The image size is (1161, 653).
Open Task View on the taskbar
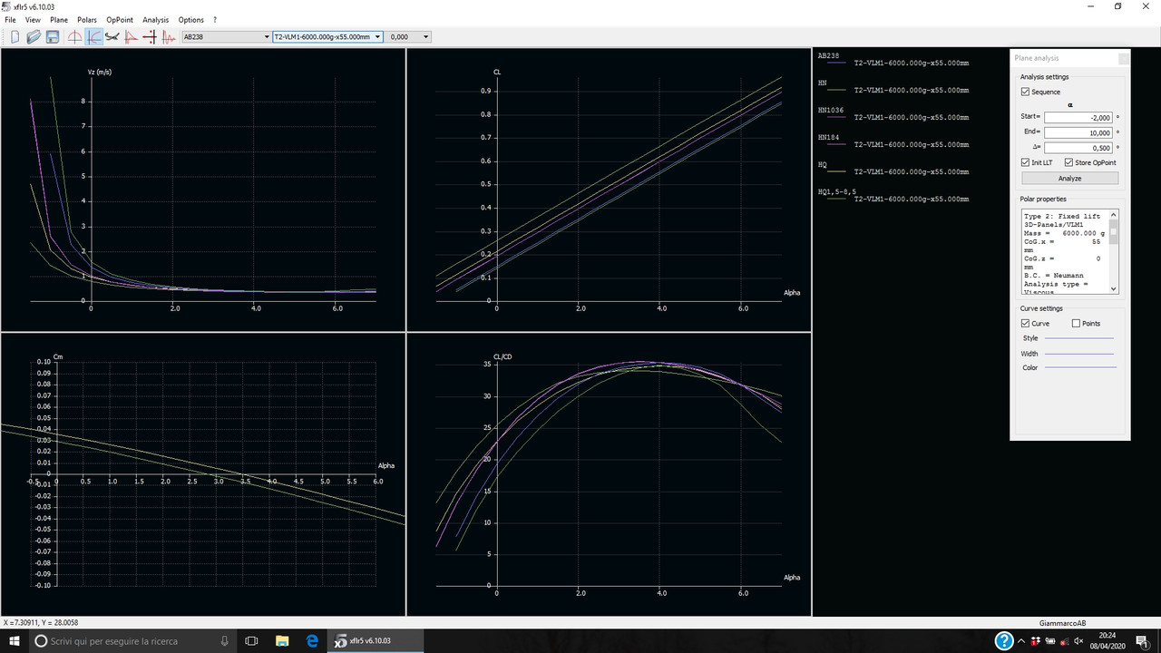tap(250, 641)
